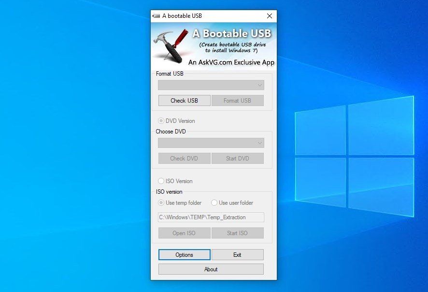Open the Options dialog
The image size is (428, 292).
(x=184, y=255)
